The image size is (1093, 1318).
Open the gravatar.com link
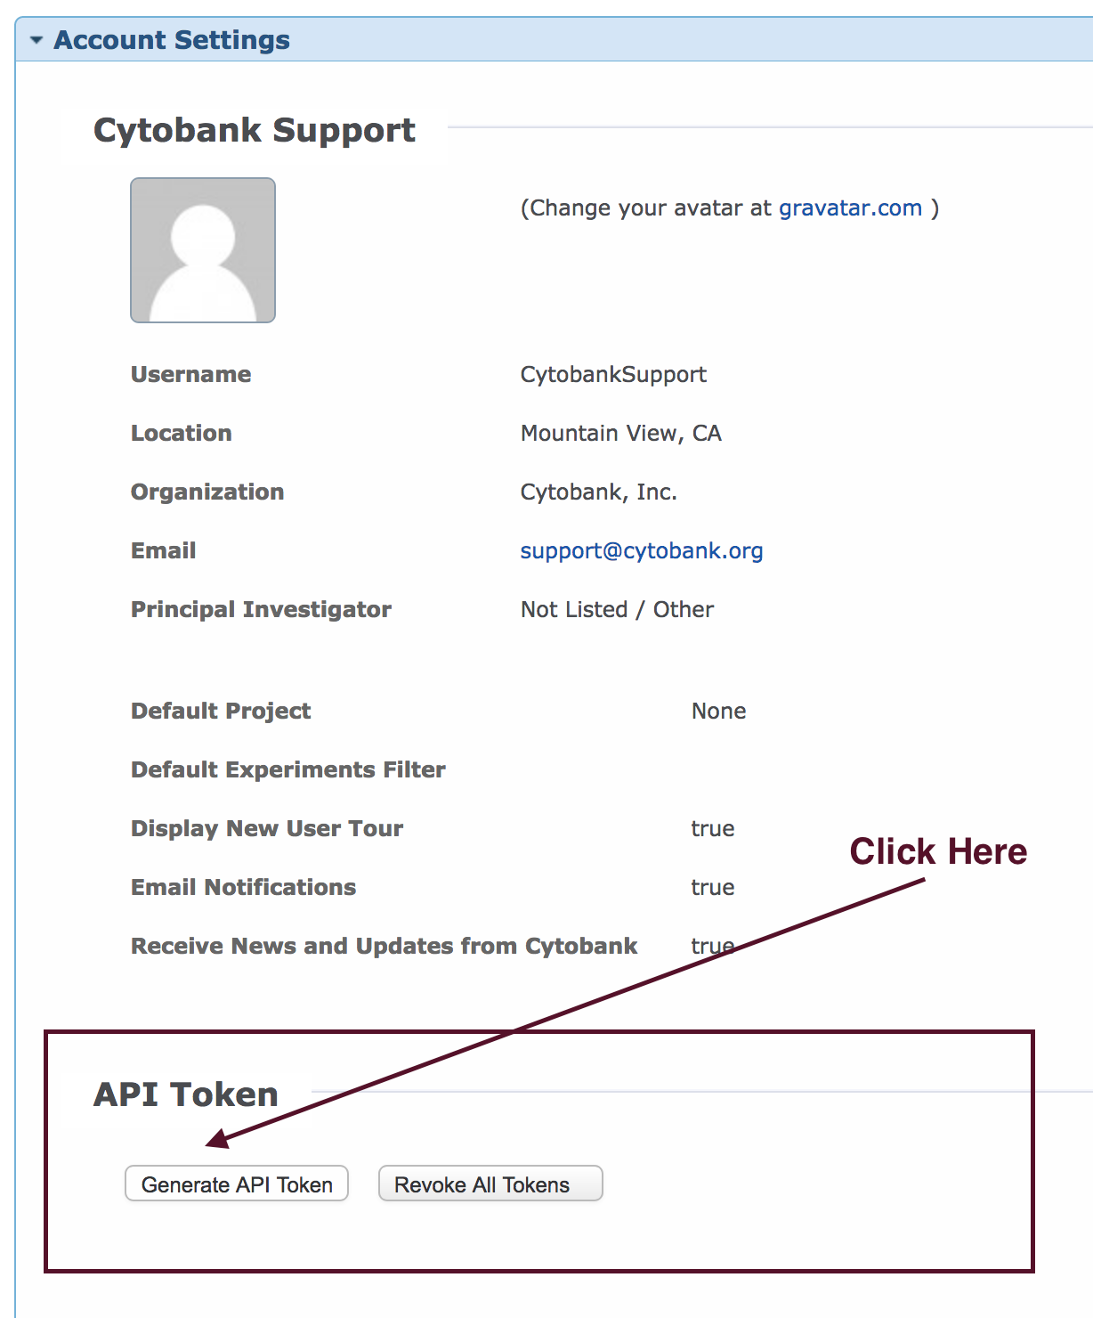850,208
